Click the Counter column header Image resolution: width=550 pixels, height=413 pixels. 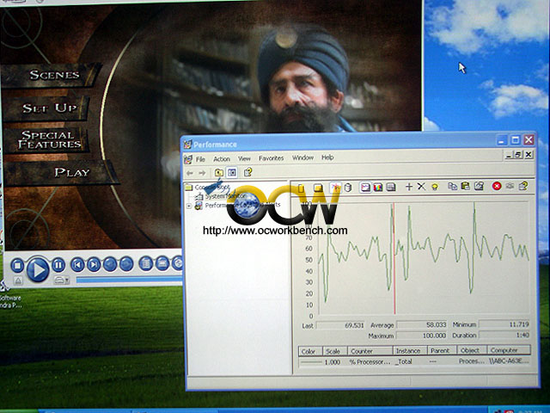(370, 350)
